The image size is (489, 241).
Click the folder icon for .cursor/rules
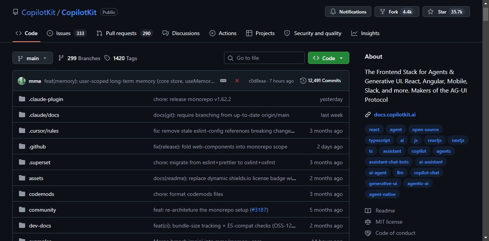pos(22,131)
